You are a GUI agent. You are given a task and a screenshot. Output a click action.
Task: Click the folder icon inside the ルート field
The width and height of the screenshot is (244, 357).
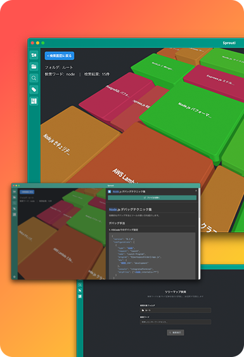[143, 310]
